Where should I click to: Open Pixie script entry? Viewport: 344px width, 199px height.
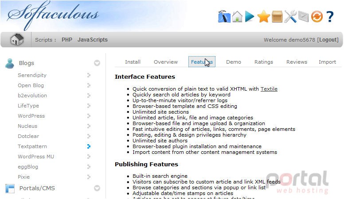[23, 177]
